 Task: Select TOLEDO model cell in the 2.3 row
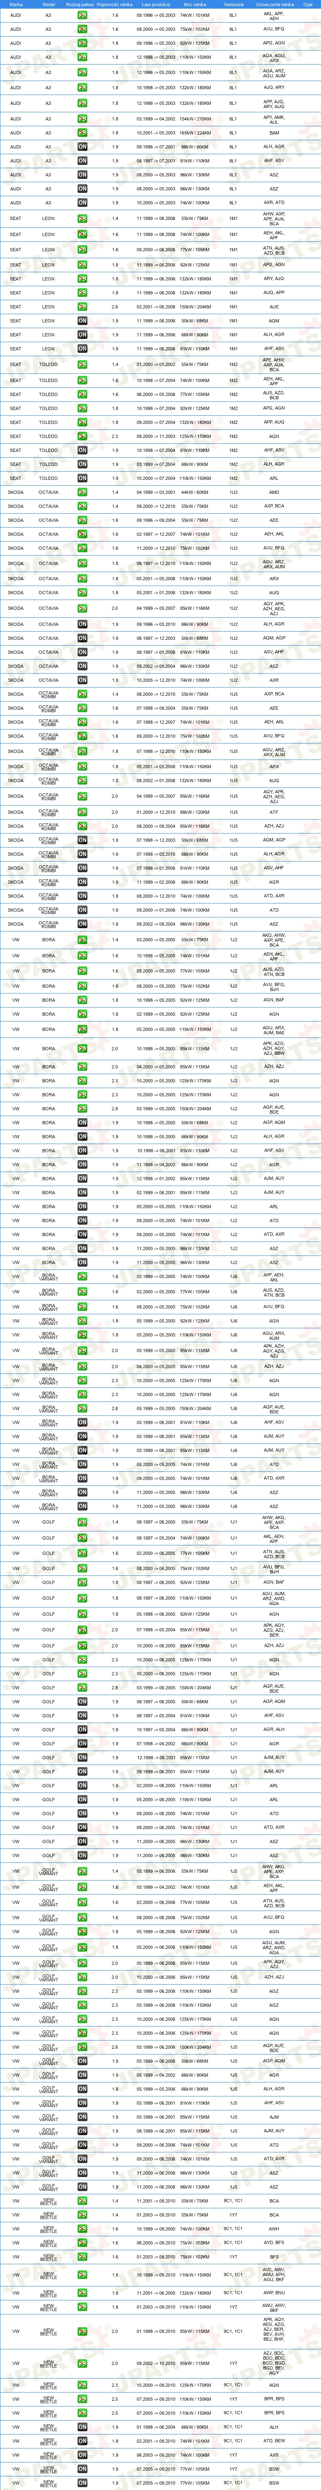[48, 436]
